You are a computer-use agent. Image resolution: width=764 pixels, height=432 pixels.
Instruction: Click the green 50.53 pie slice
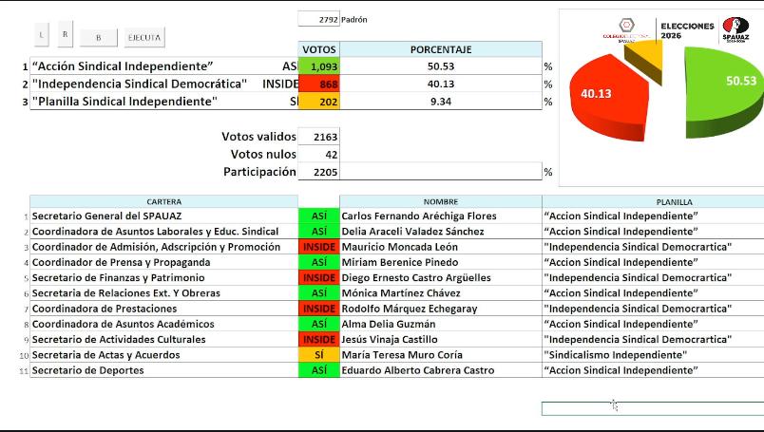click(x=721, y=92)
